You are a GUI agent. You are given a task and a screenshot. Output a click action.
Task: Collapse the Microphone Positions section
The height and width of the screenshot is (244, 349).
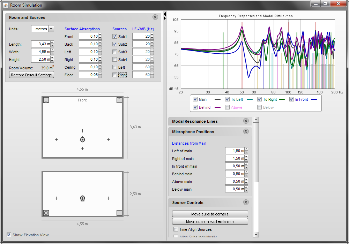(246, 131)
